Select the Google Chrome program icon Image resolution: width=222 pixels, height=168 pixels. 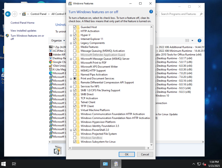click(51, 62)
